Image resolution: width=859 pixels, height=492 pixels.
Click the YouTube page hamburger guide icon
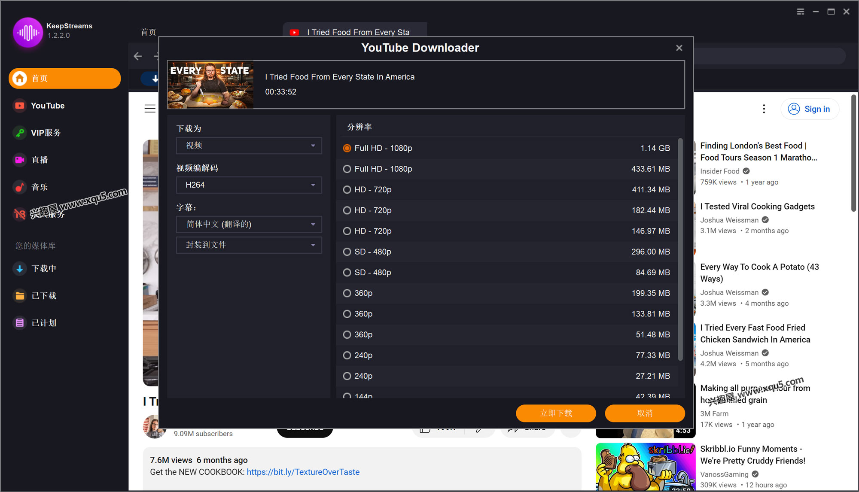pyautogui.click(x=150, y=109)
